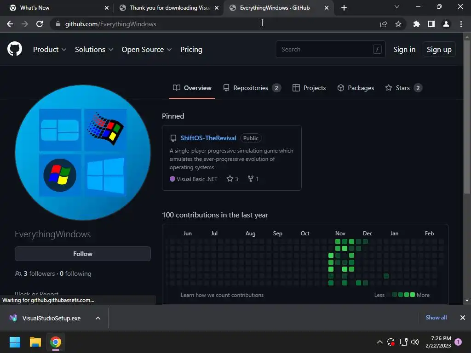The image size is (471, 353).
Task: Click the Sign up button
Action: pyautogui.click(x=439, y=49)
